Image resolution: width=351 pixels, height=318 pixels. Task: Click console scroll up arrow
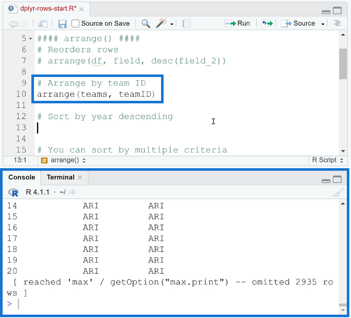click(x=343, y=204)
